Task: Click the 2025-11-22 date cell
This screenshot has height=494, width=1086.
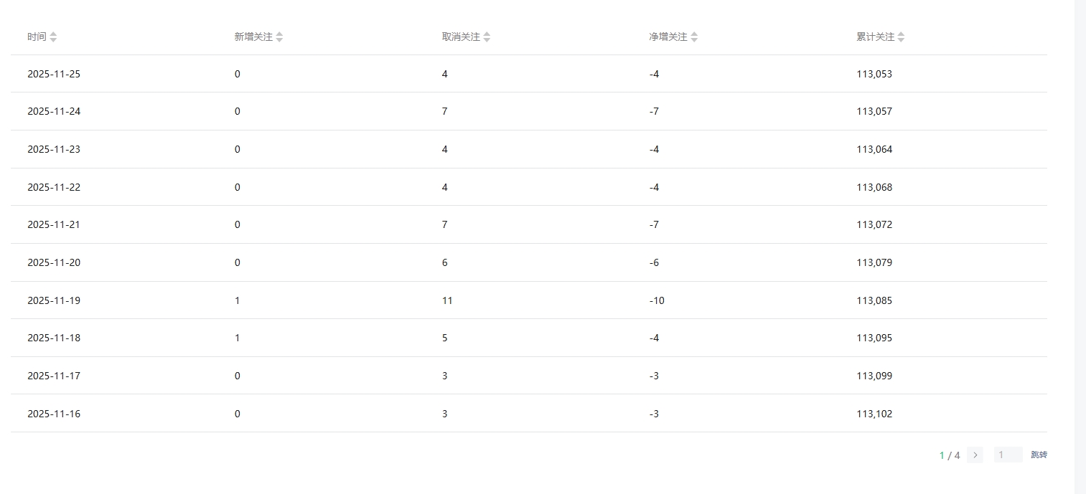Action: tap(54, 187)
